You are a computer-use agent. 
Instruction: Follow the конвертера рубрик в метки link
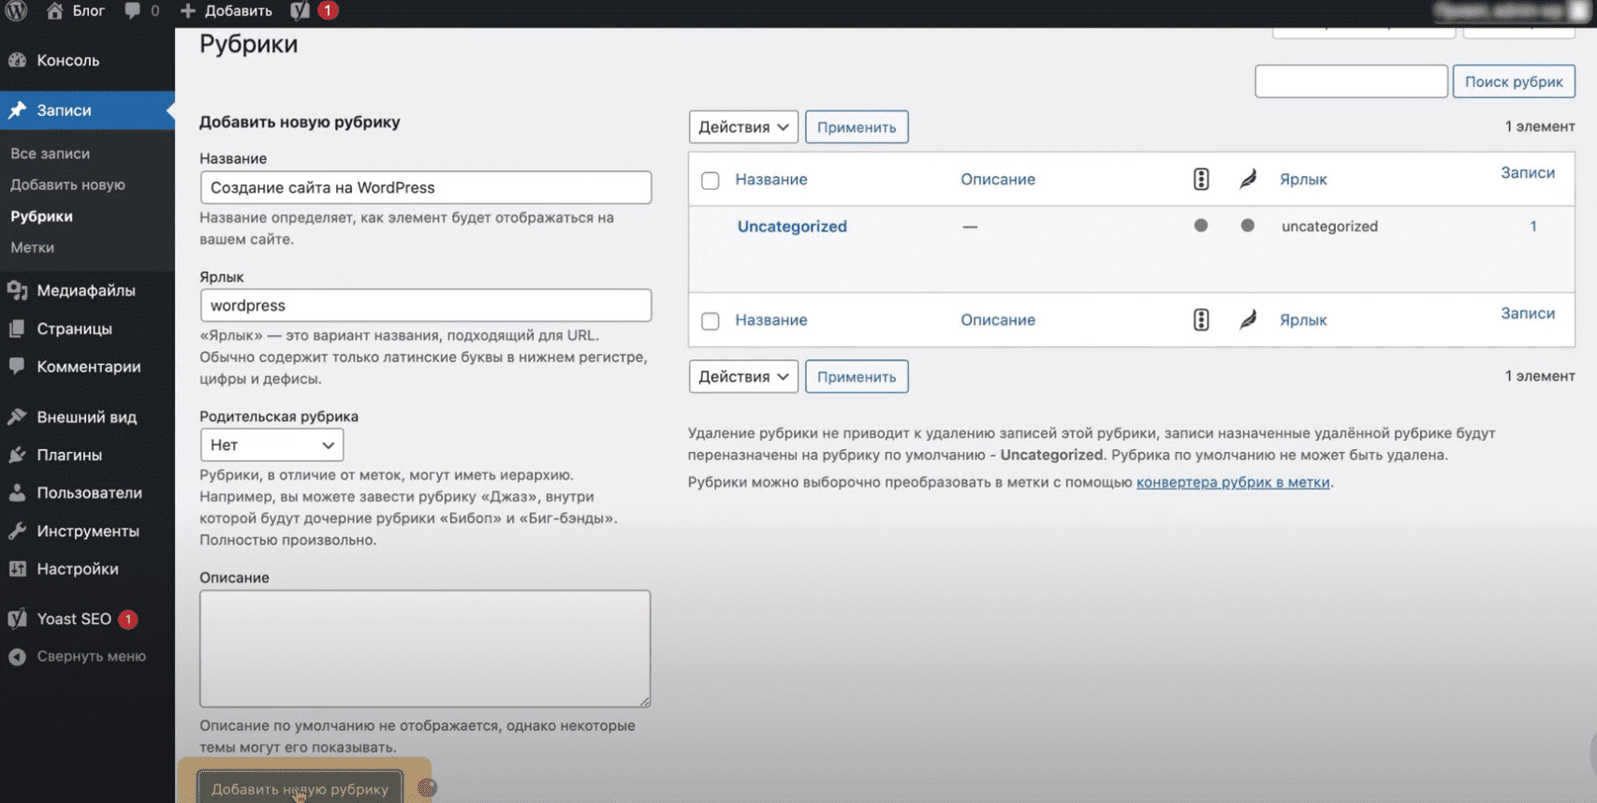click(1232, 483)
